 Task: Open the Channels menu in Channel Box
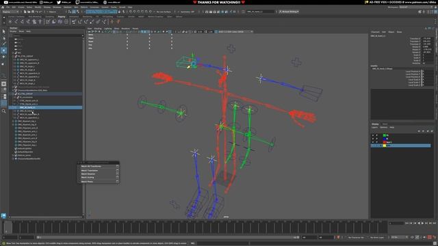pyautogui.click(x=375, y=32)
